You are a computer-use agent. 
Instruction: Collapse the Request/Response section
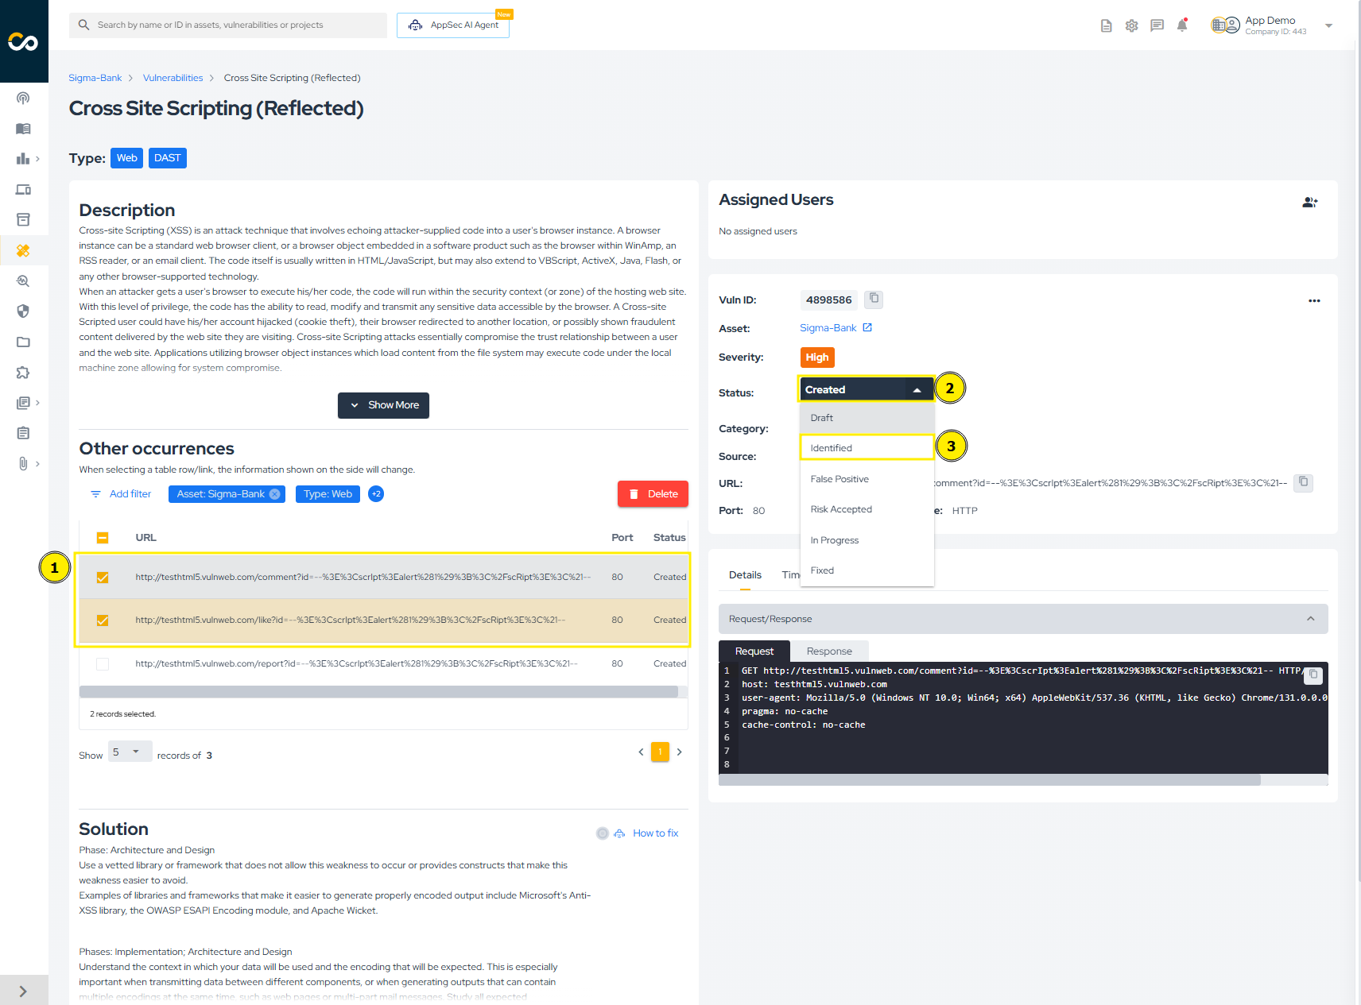[x=1310, y=619]
